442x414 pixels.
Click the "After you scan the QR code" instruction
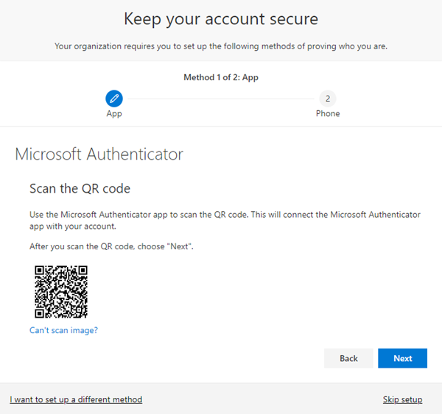[111, 246]
